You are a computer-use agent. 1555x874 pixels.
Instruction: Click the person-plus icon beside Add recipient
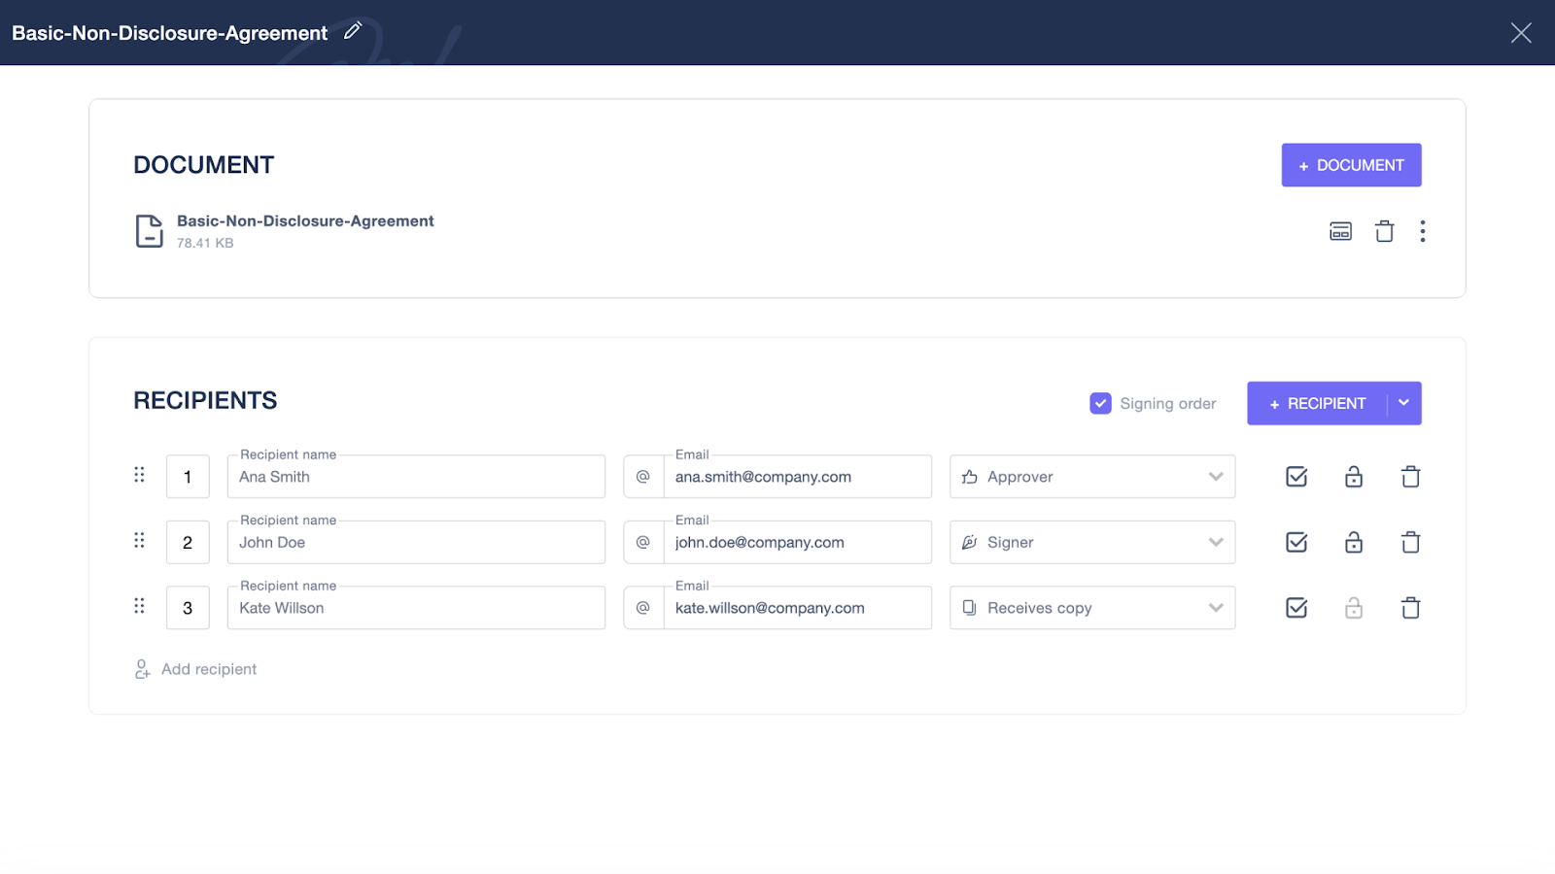pyautogui.click(x=142, y=668)
